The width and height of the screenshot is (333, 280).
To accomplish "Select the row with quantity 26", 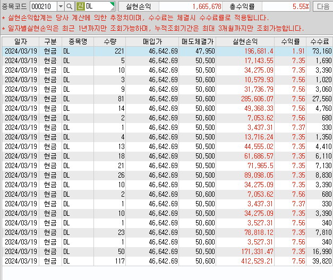I will (x=167, y=175).
